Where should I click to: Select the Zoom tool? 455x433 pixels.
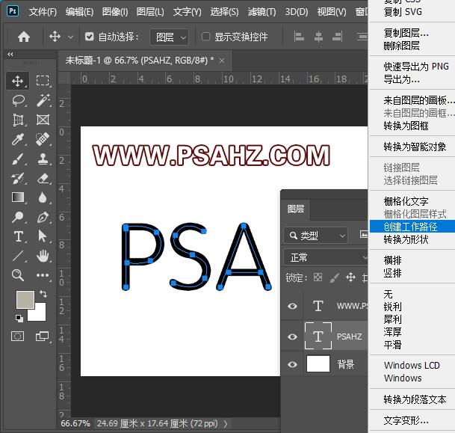coord(18,275)
